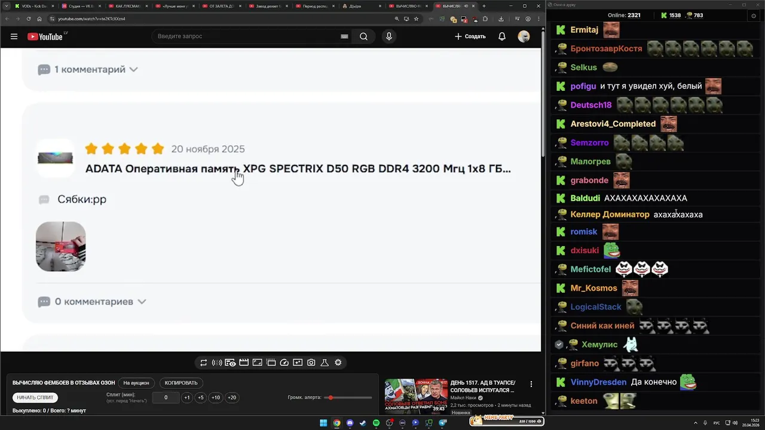Image resolution: width=765 pixels, height=430 pixels.
Task: Open the YouTube notifications bell
Action: click(x=502, y=36)
